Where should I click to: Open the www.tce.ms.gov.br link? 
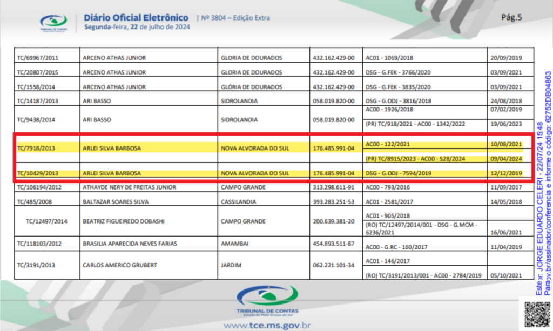(x=267, y=326)
